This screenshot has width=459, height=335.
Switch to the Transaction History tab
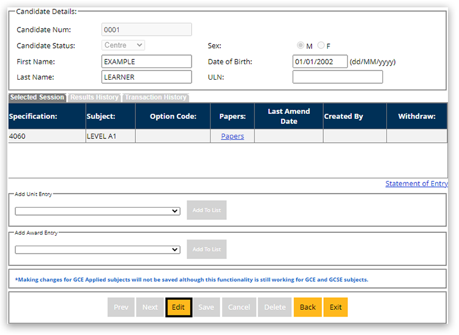click(155, 97)
